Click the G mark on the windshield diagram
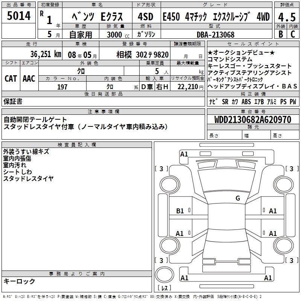The width and height of the screenshot is (301, 301). [x=238, y=198]
